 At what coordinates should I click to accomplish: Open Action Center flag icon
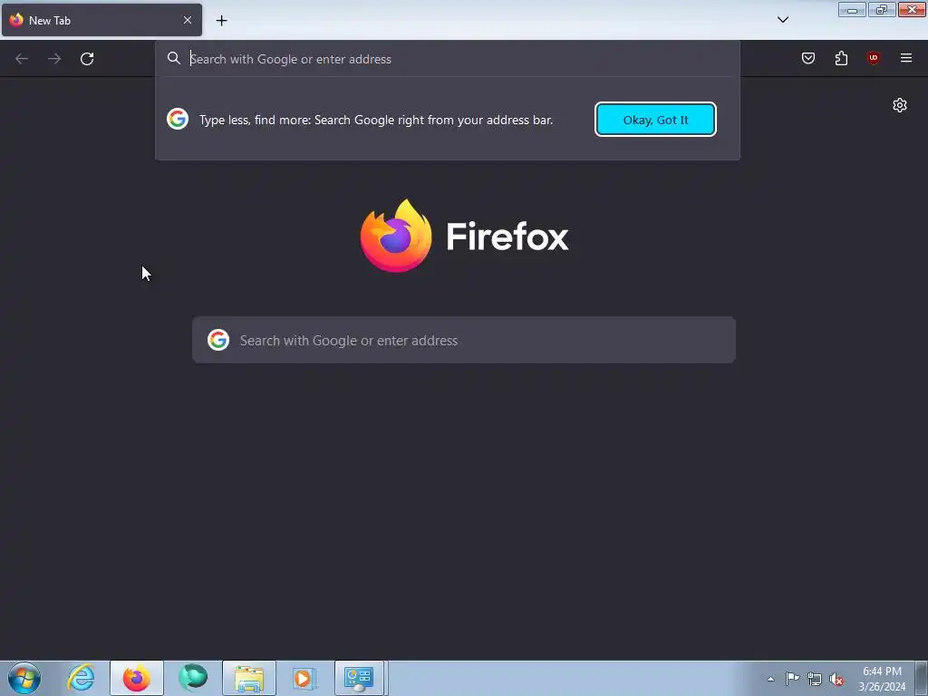tap(792, 679)
